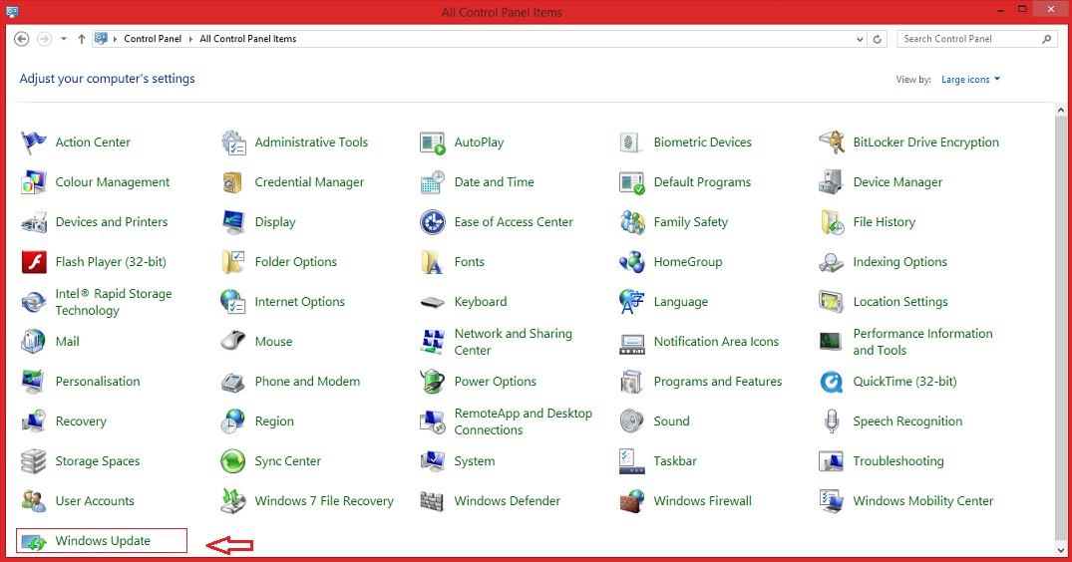
Task: Open the Notification Area Icons link
Action: click(x=716, y=342)
